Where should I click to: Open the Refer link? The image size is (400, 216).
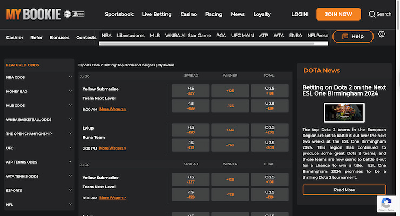[36, 37]
